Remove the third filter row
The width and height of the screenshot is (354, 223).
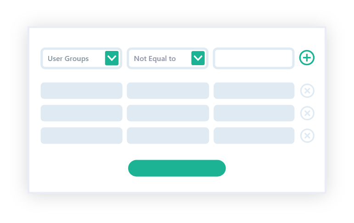click(307, 135)
